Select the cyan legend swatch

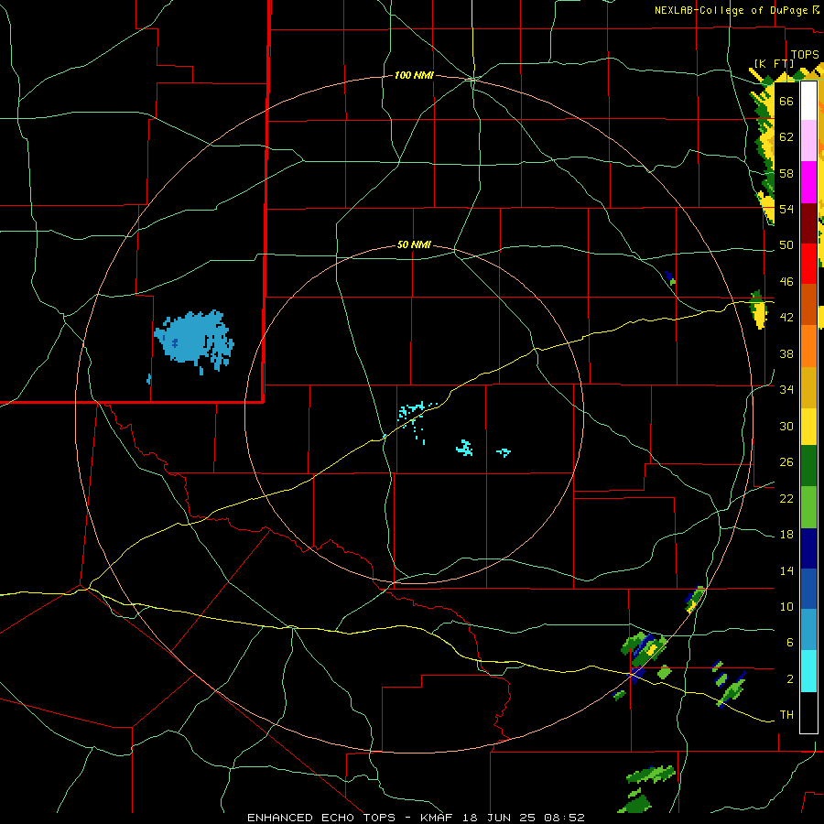[x=808, y=671]
